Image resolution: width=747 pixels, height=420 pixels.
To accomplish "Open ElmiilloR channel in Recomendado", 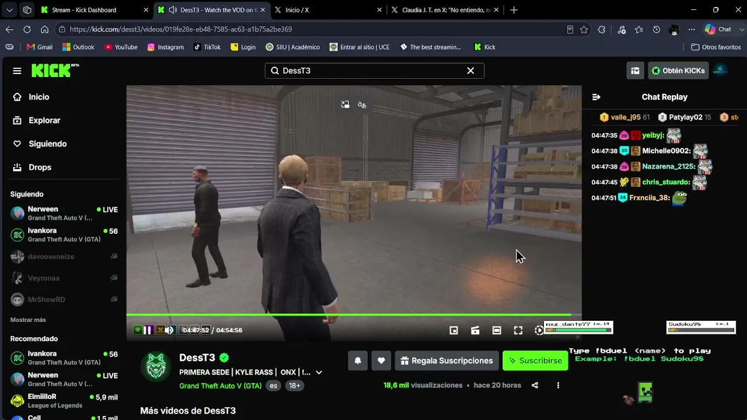I will (64, 401).
